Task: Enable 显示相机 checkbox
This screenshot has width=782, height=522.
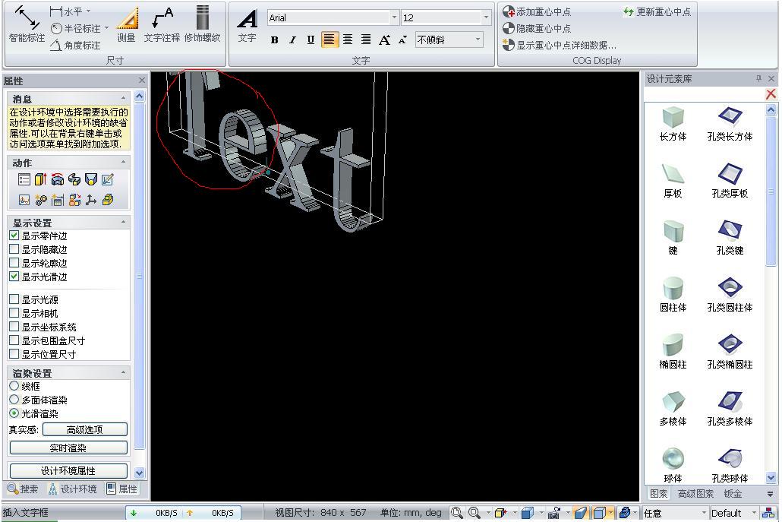Action: point(14,313)
